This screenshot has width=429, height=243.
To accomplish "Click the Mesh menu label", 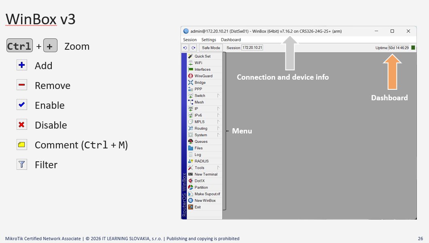I will (x=199, y=102).
